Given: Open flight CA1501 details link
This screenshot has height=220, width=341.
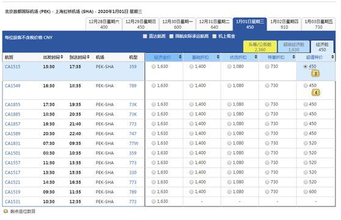Looking at the screenshot, I should (13, 153).
